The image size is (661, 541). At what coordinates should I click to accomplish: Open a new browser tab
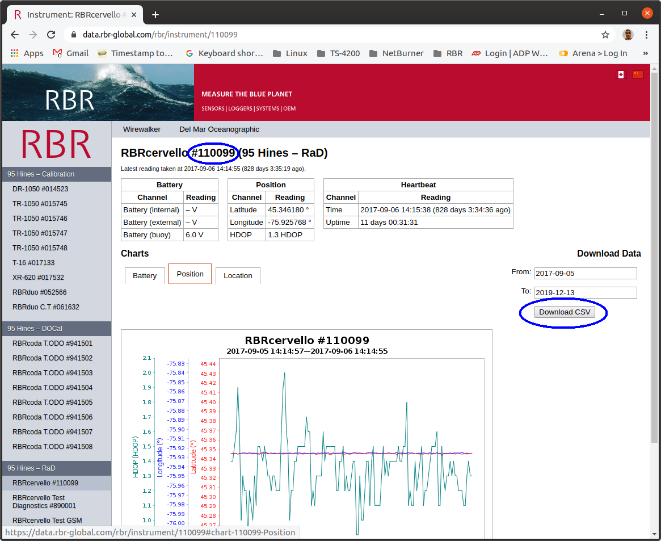coord(155,14)
